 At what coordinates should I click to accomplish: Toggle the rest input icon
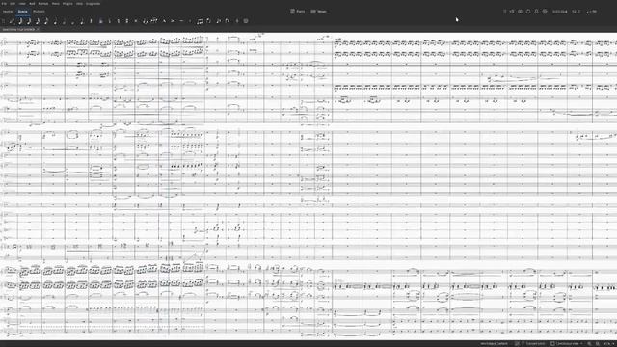click(x=91, y=21)
